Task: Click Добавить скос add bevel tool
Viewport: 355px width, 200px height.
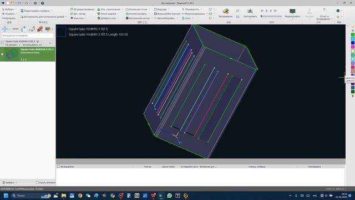Action: pos(106,18)
